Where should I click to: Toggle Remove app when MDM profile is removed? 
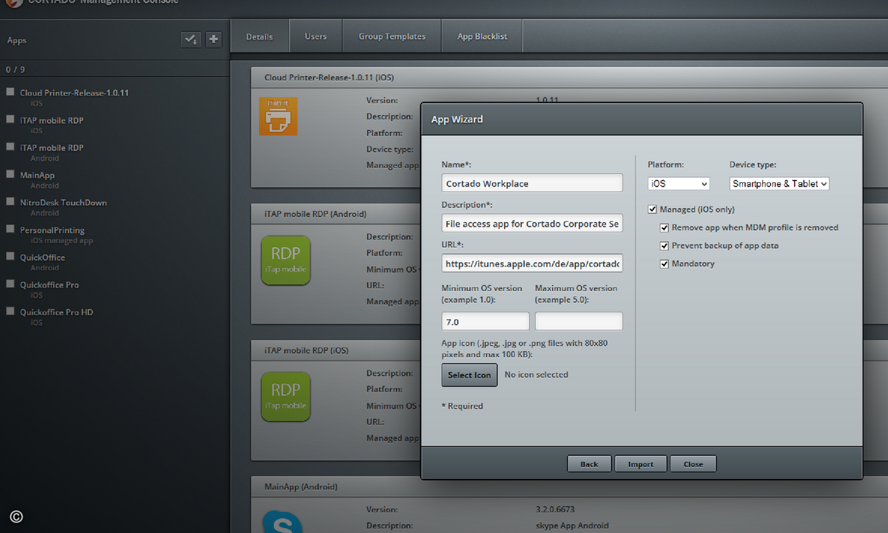click(665, 227)
